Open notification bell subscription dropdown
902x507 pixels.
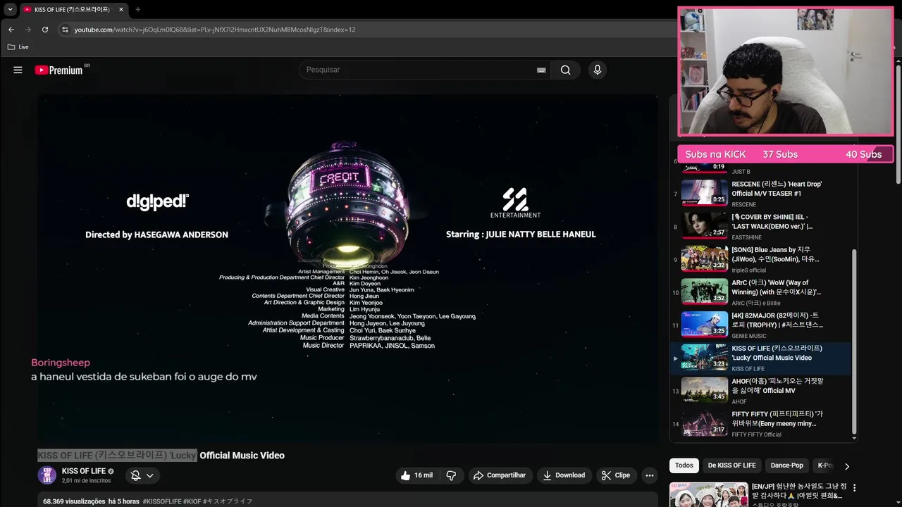pos(142,475)
